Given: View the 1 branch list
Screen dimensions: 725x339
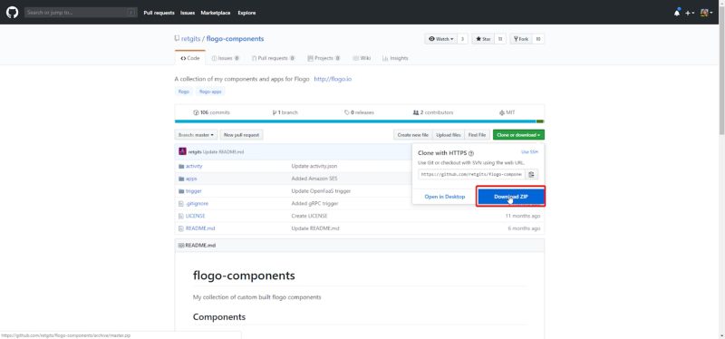Looking at the screenshot, I should pyautogui.click(x=285, y=112).
